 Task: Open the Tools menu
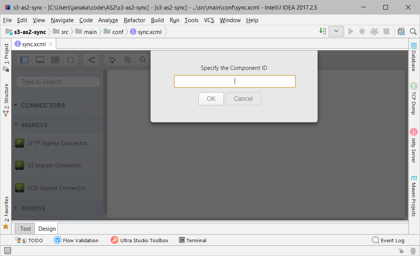(x=191, y=20)
